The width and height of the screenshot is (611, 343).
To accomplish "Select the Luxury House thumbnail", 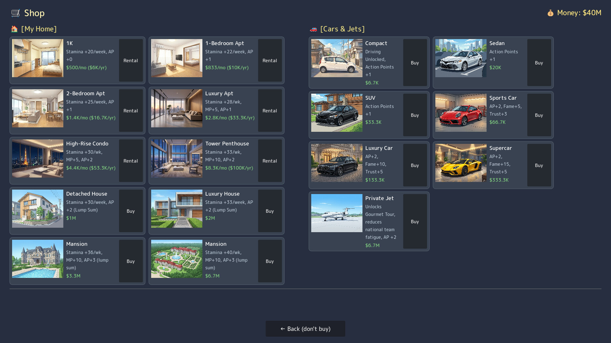I will coord(177,209).
